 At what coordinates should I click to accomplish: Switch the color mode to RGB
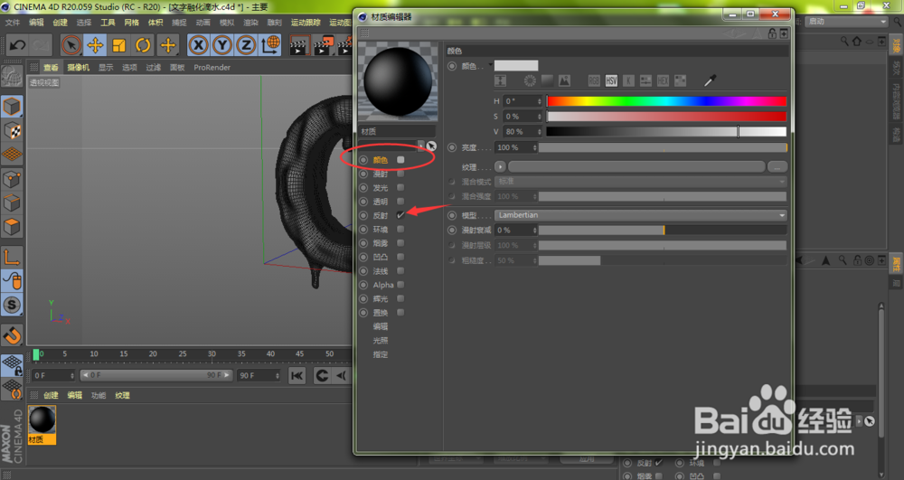(x=594, y=80)
